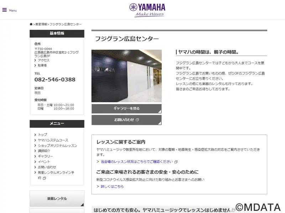Go to home via breadcrumb house icon

(31, 24)
